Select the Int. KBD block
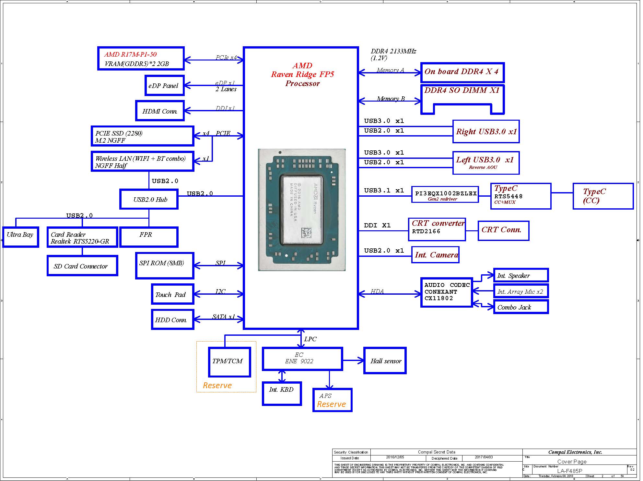 (x=282, y=393)
